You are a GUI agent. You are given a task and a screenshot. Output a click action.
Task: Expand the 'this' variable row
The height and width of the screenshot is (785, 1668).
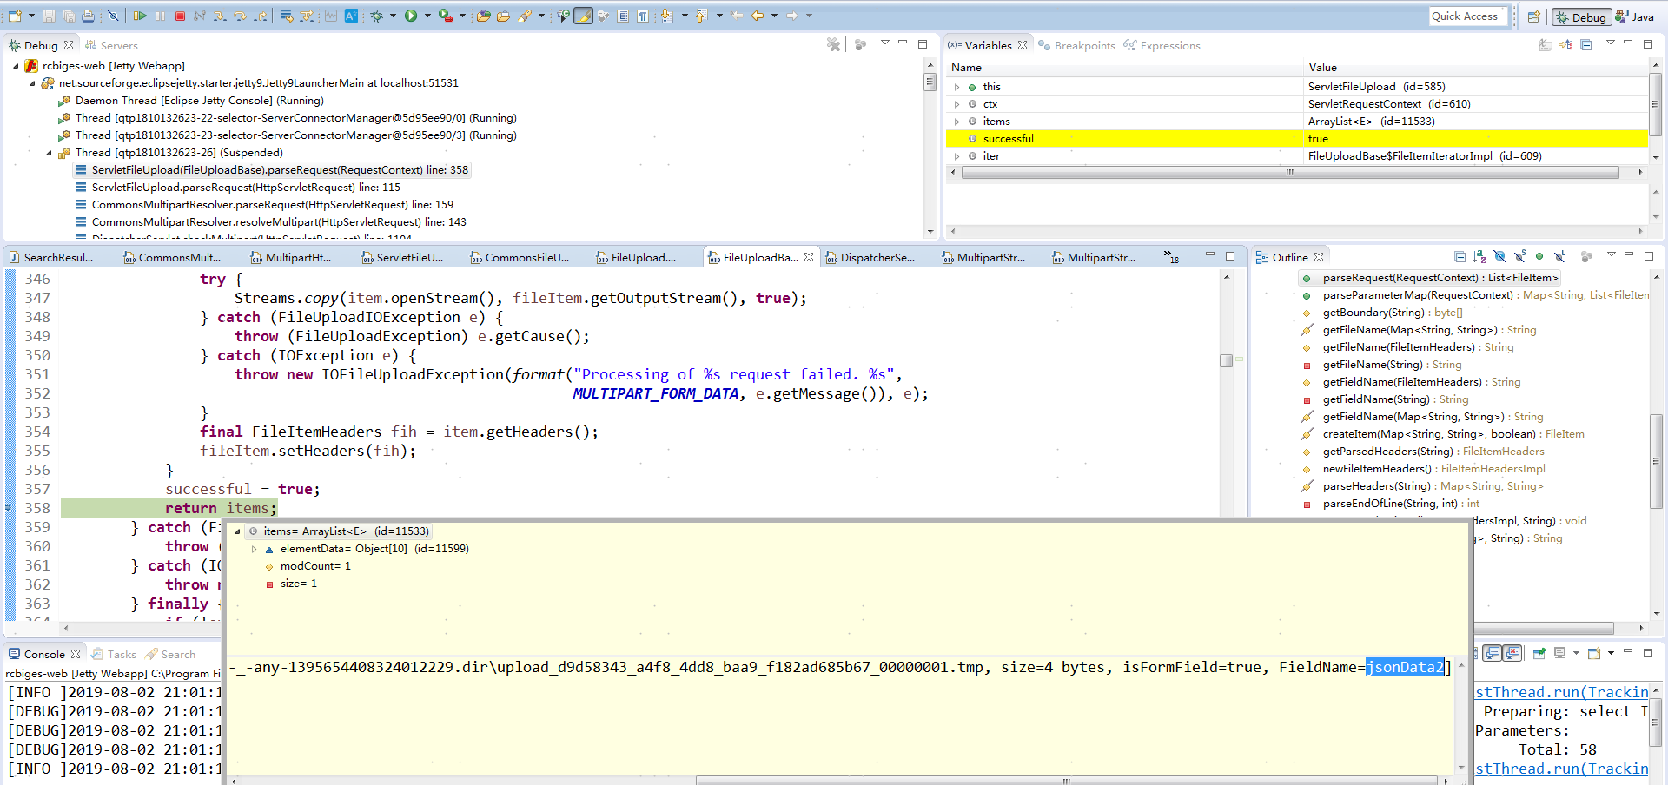(x=956, y=87)
